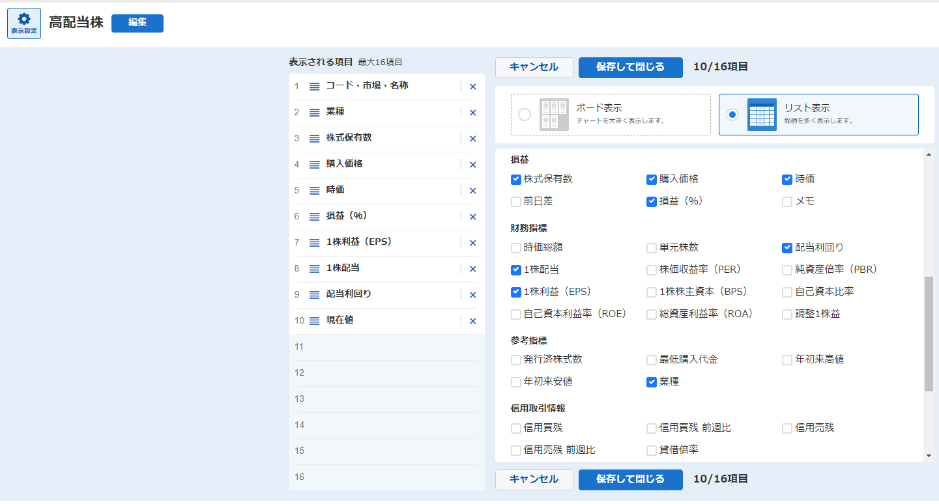Uncheck the 損益(%) checkbox

[652, 202]
